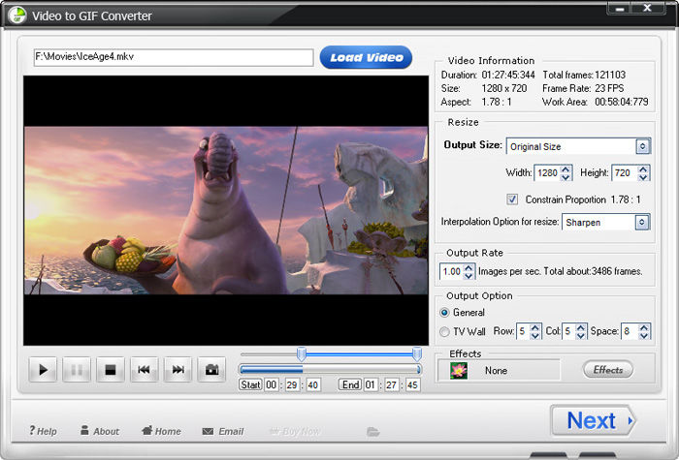Click the Width input field
Viewport: 679px width, 460px height.
[547, 173]
